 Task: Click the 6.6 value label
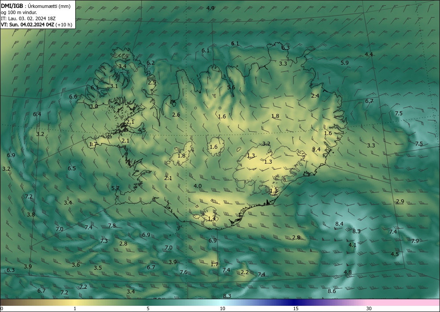click(73, 96)
